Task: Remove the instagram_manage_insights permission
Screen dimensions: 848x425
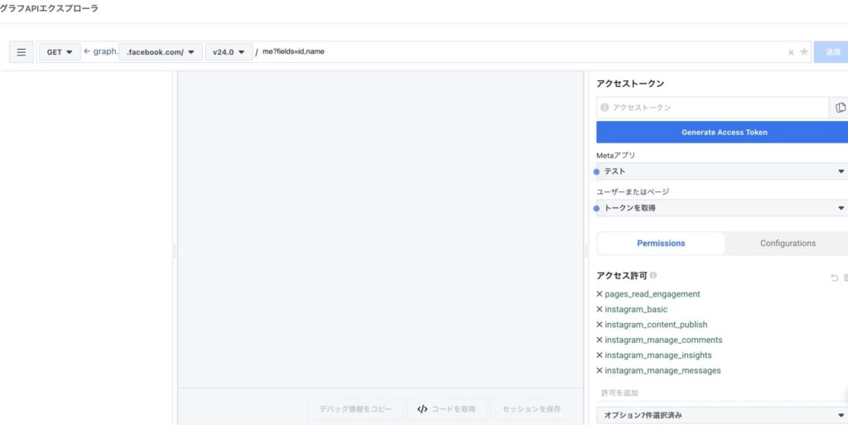Action: point(600,355)
